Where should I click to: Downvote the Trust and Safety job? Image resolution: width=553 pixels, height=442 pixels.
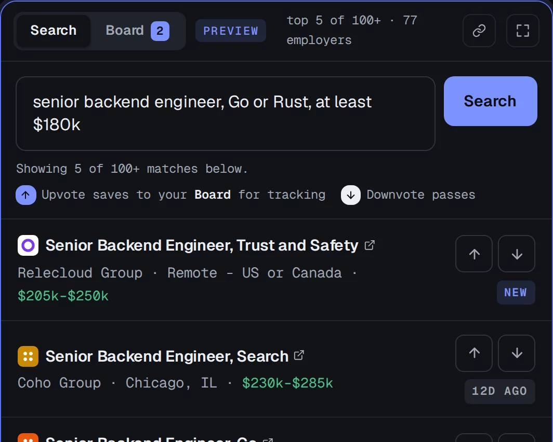(516, 254)
